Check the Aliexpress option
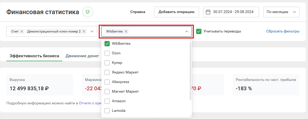The height and width of the screenshot is (119, 308). click(x=107, y=82)
